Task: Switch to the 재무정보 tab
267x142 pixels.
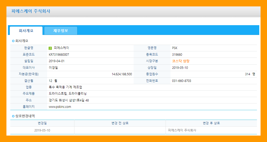Action: coord(61,31)
